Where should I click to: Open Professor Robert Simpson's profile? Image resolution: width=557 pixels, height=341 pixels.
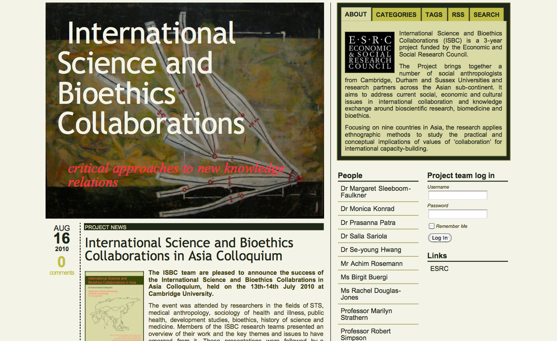(365, 334)
